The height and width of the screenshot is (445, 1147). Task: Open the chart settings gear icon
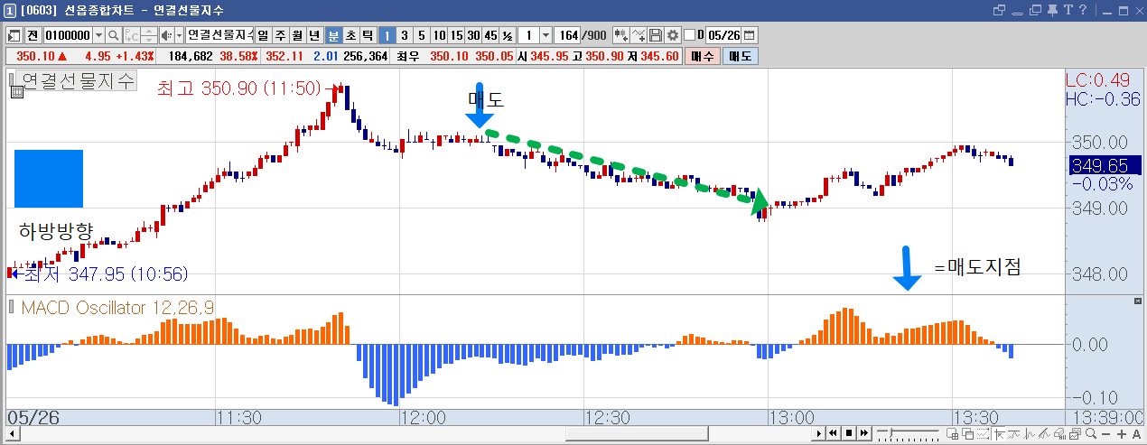point(673,35)
